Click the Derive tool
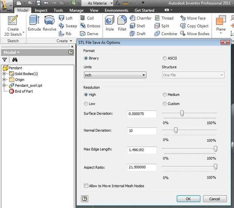The height and width of the screenshot is (208, 234). click(x=89, y=34)
